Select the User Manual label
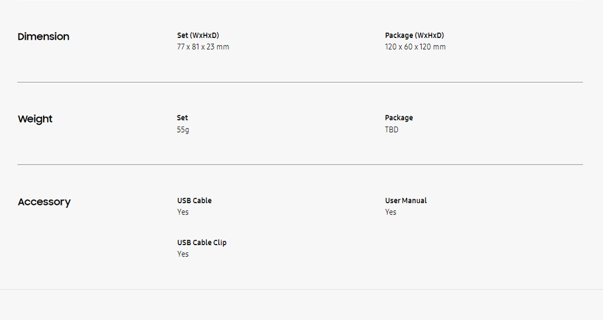 coord(406,201)
